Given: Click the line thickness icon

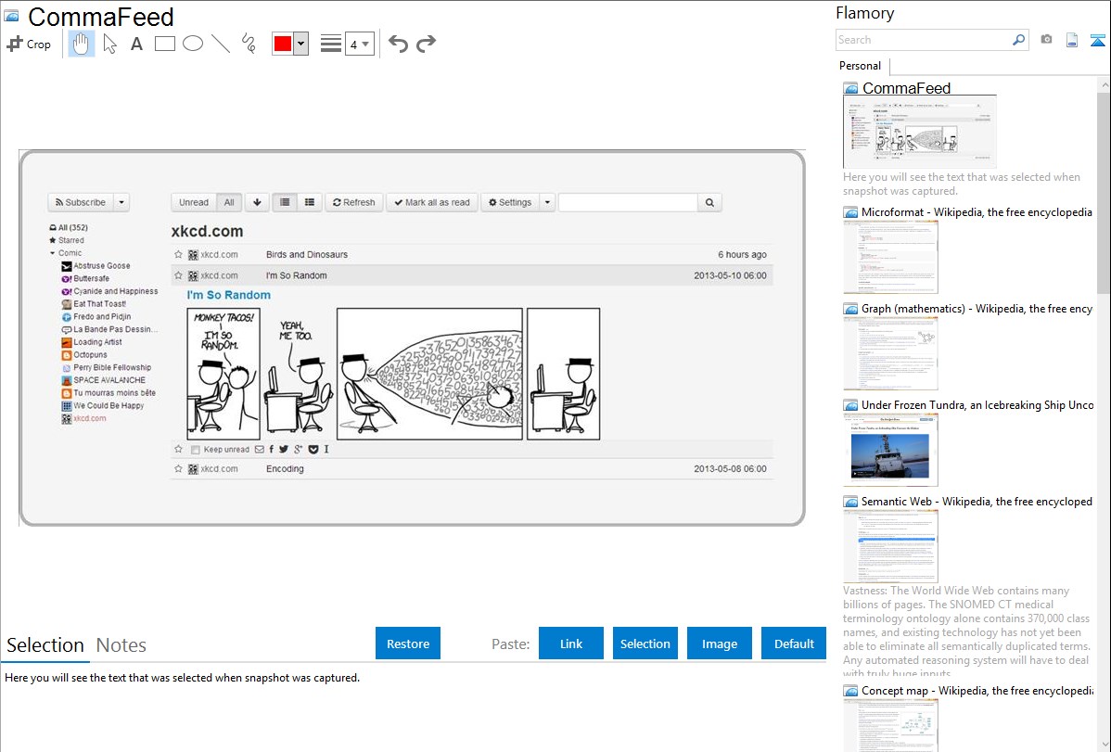Looking at the screenshot, I should point(331,44).
